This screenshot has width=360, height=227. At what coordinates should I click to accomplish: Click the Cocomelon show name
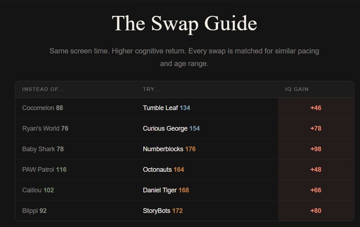point(38,108)
